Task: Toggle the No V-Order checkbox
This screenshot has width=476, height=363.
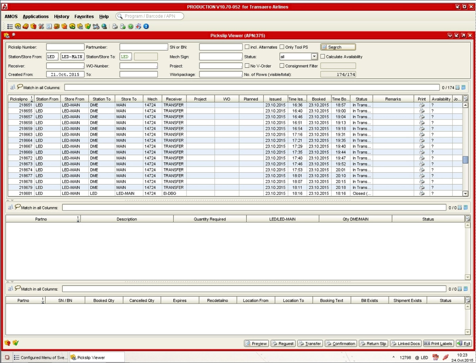Action: pyautogui.click(x=247, y=66)
